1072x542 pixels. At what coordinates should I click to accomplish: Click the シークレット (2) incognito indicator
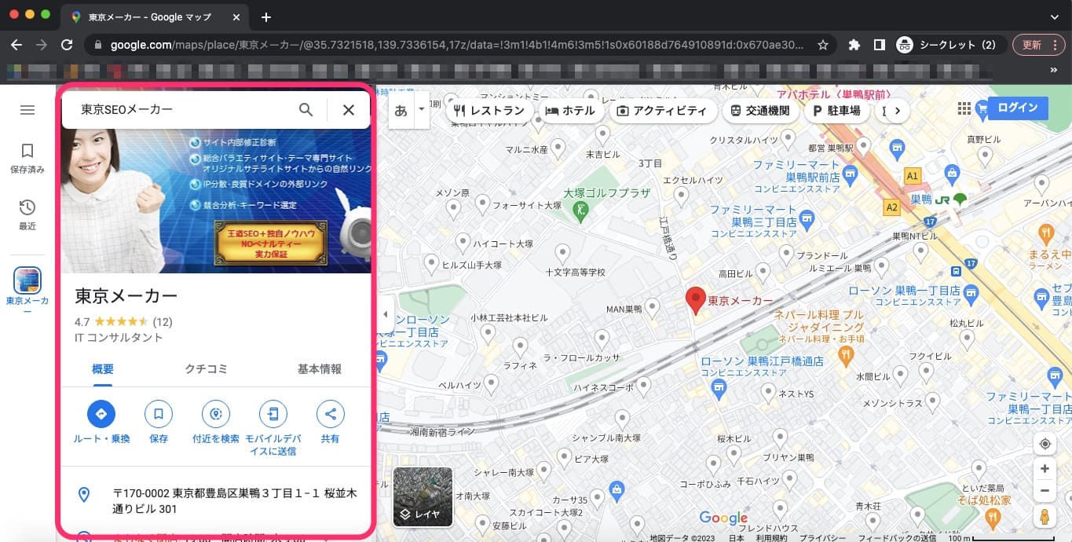pos(949,45)
